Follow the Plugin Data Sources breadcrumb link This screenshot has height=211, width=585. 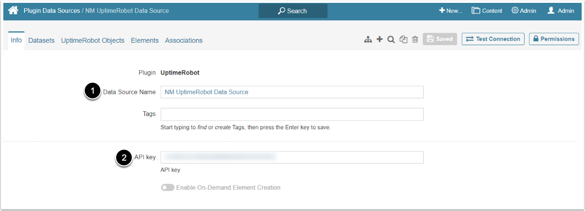[52, 10]
